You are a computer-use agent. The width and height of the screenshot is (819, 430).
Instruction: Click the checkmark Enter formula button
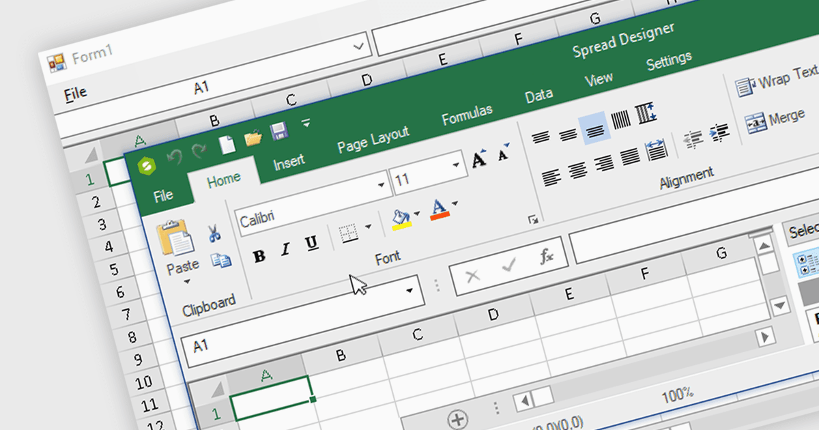pos(508,266)
